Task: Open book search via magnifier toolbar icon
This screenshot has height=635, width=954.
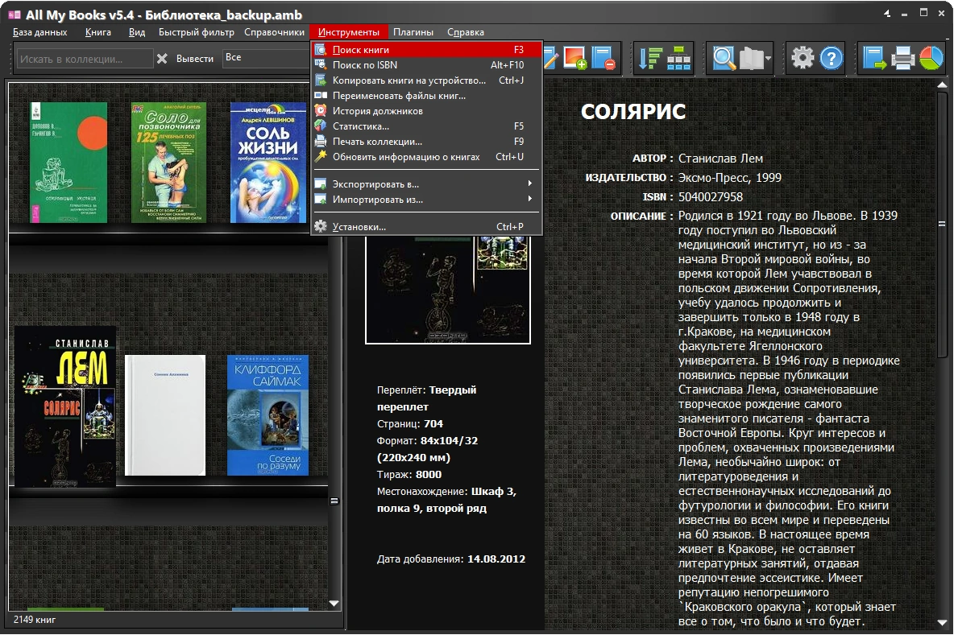Action: click(724, 58)
